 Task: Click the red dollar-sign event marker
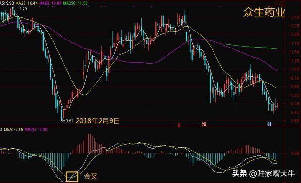point(179,125)
